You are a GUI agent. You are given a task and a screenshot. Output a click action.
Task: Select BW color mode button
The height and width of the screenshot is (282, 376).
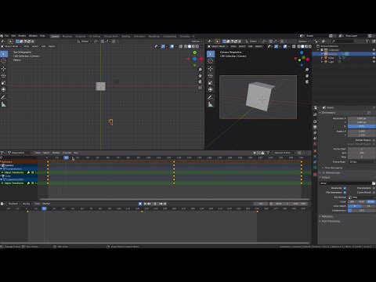click(x=352, y=202)
